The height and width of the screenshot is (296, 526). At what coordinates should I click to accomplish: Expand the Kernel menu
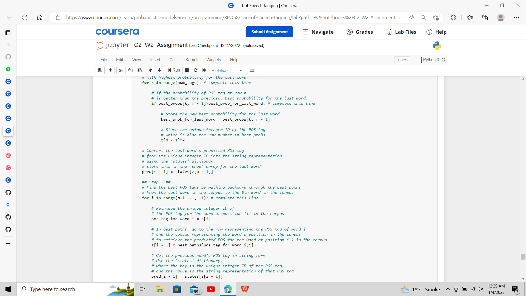191,60
